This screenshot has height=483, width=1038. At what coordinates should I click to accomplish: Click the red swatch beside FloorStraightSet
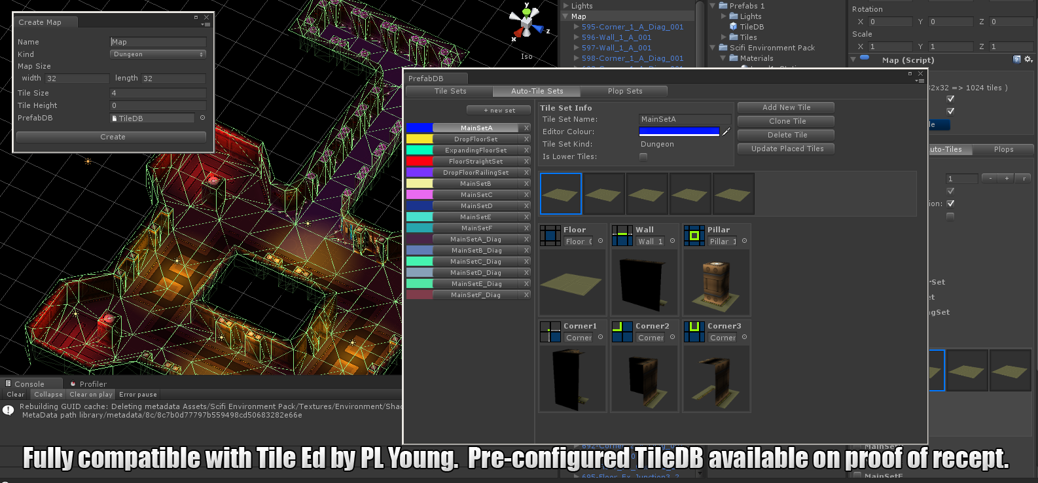point(420,161)
